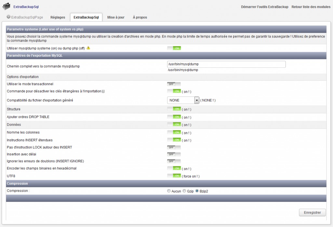Click the Enregistrer button
Viewport: 333px width, 227px height.
312,213
